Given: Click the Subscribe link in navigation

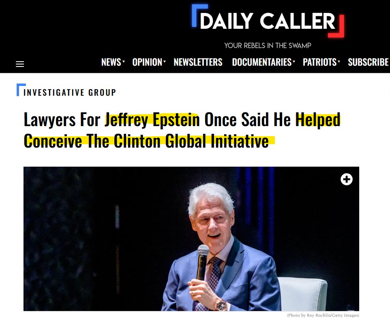Looking at the screenshot, I should [x=368, y=62].
